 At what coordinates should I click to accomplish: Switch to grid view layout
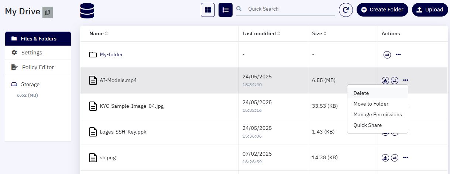click(x=208, y=10)
